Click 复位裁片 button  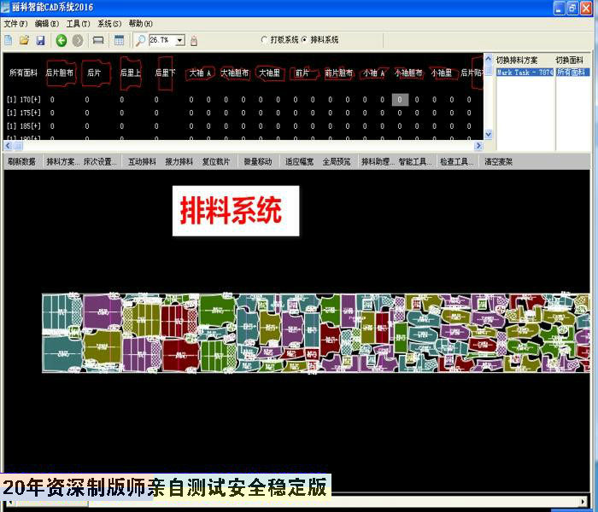(216, 161)
